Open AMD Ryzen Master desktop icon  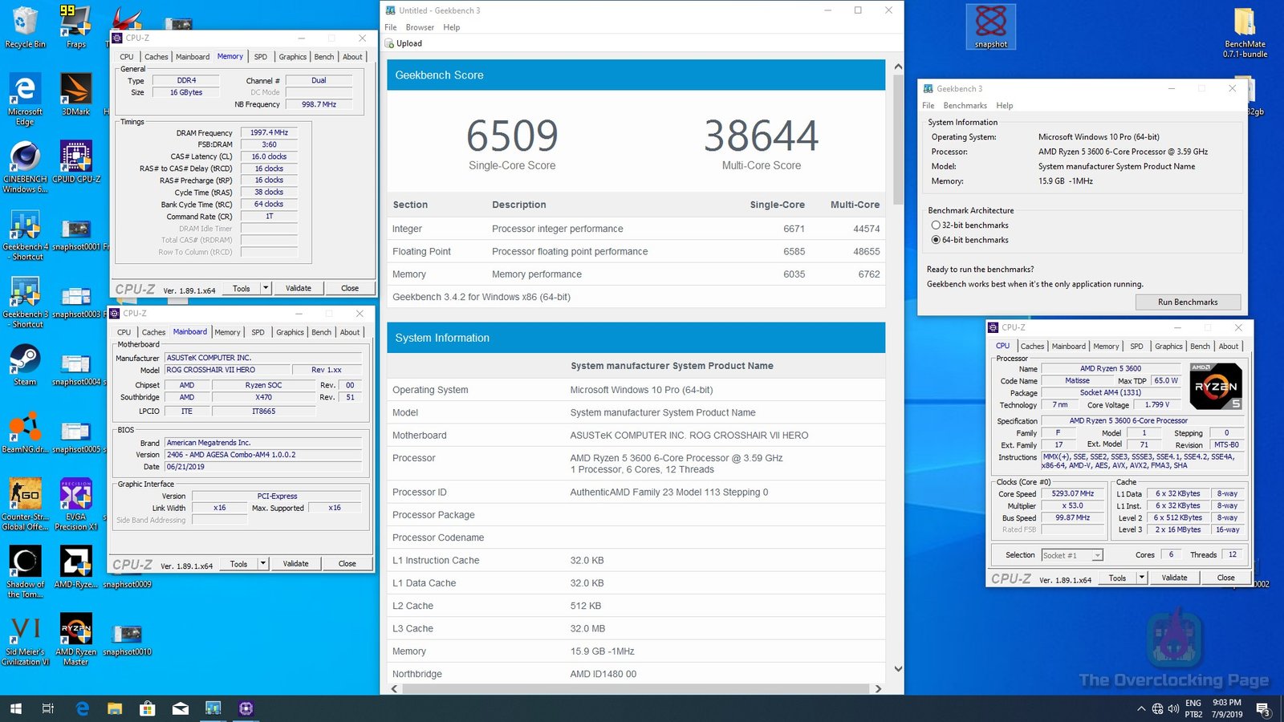(75, 630)
